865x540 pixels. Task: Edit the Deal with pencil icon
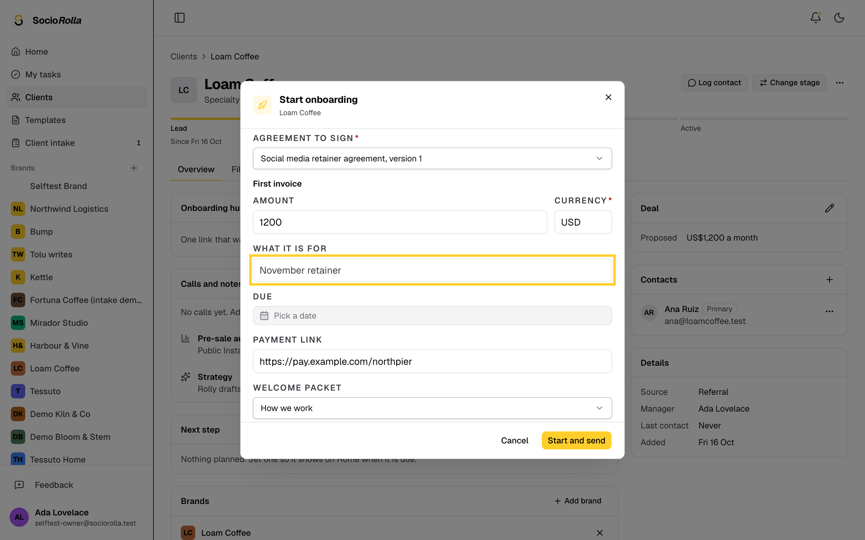click(829, 208)
